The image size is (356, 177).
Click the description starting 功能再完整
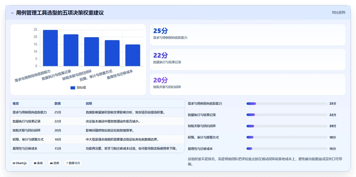pos(132,149)
